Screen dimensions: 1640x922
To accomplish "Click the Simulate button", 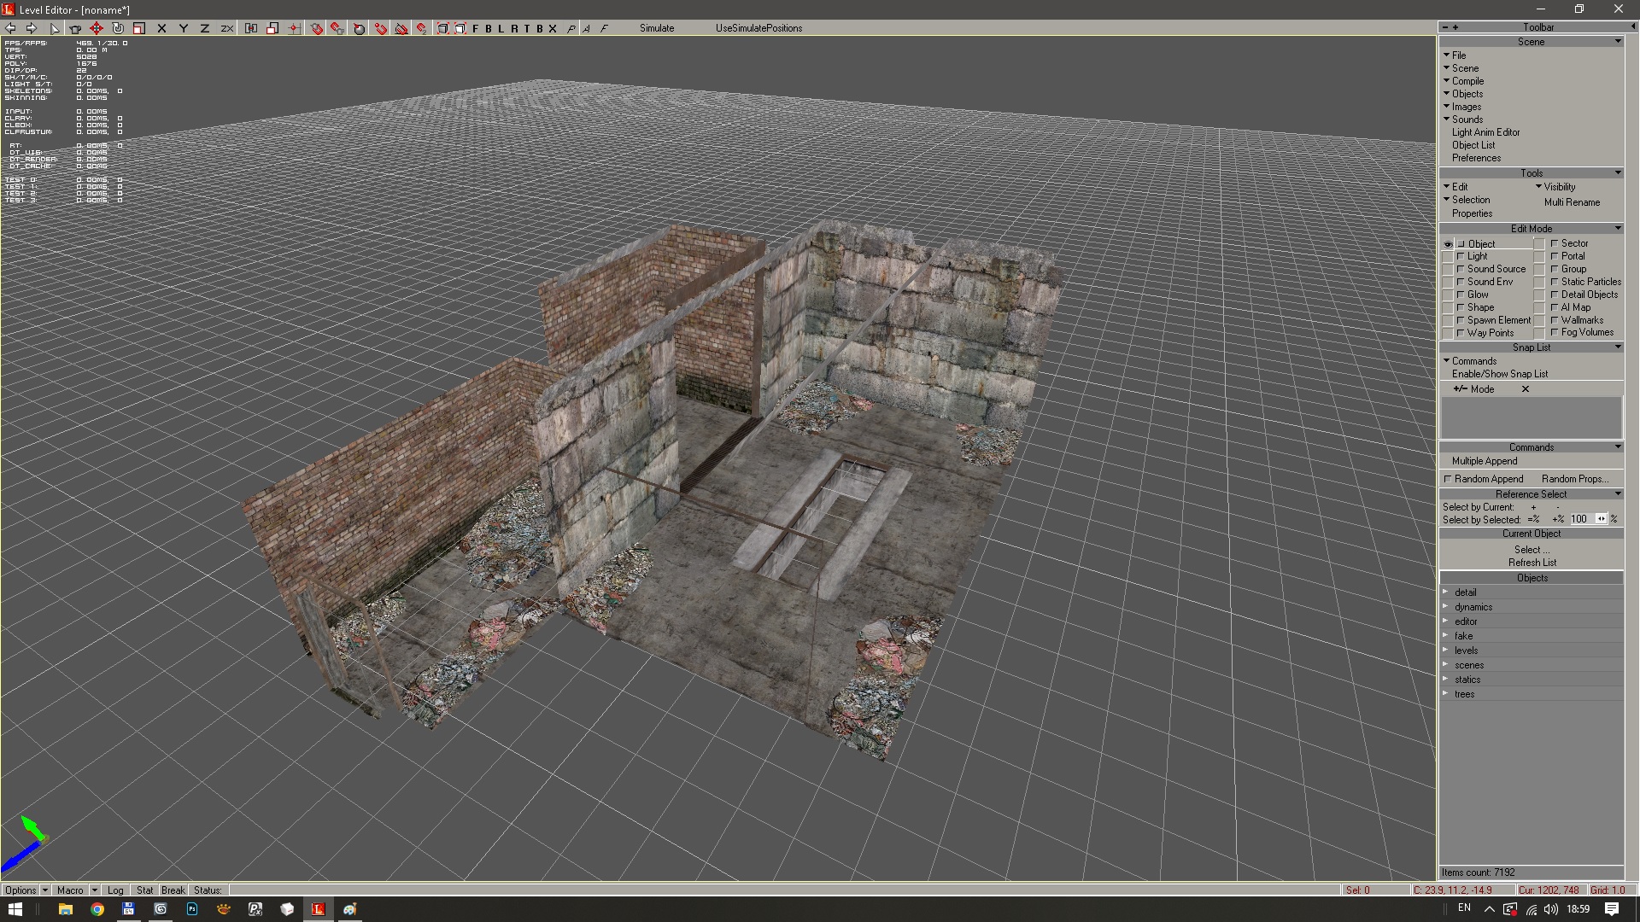I will [x=657, y=28].
